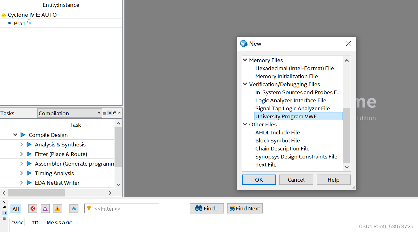
Task: Select Signal Tap Logic Analyzer File
Action: 292,108
